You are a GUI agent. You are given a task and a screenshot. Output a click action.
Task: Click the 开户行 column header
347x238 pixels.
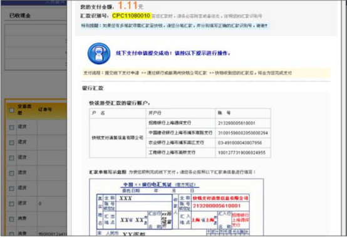coord(180,113)
